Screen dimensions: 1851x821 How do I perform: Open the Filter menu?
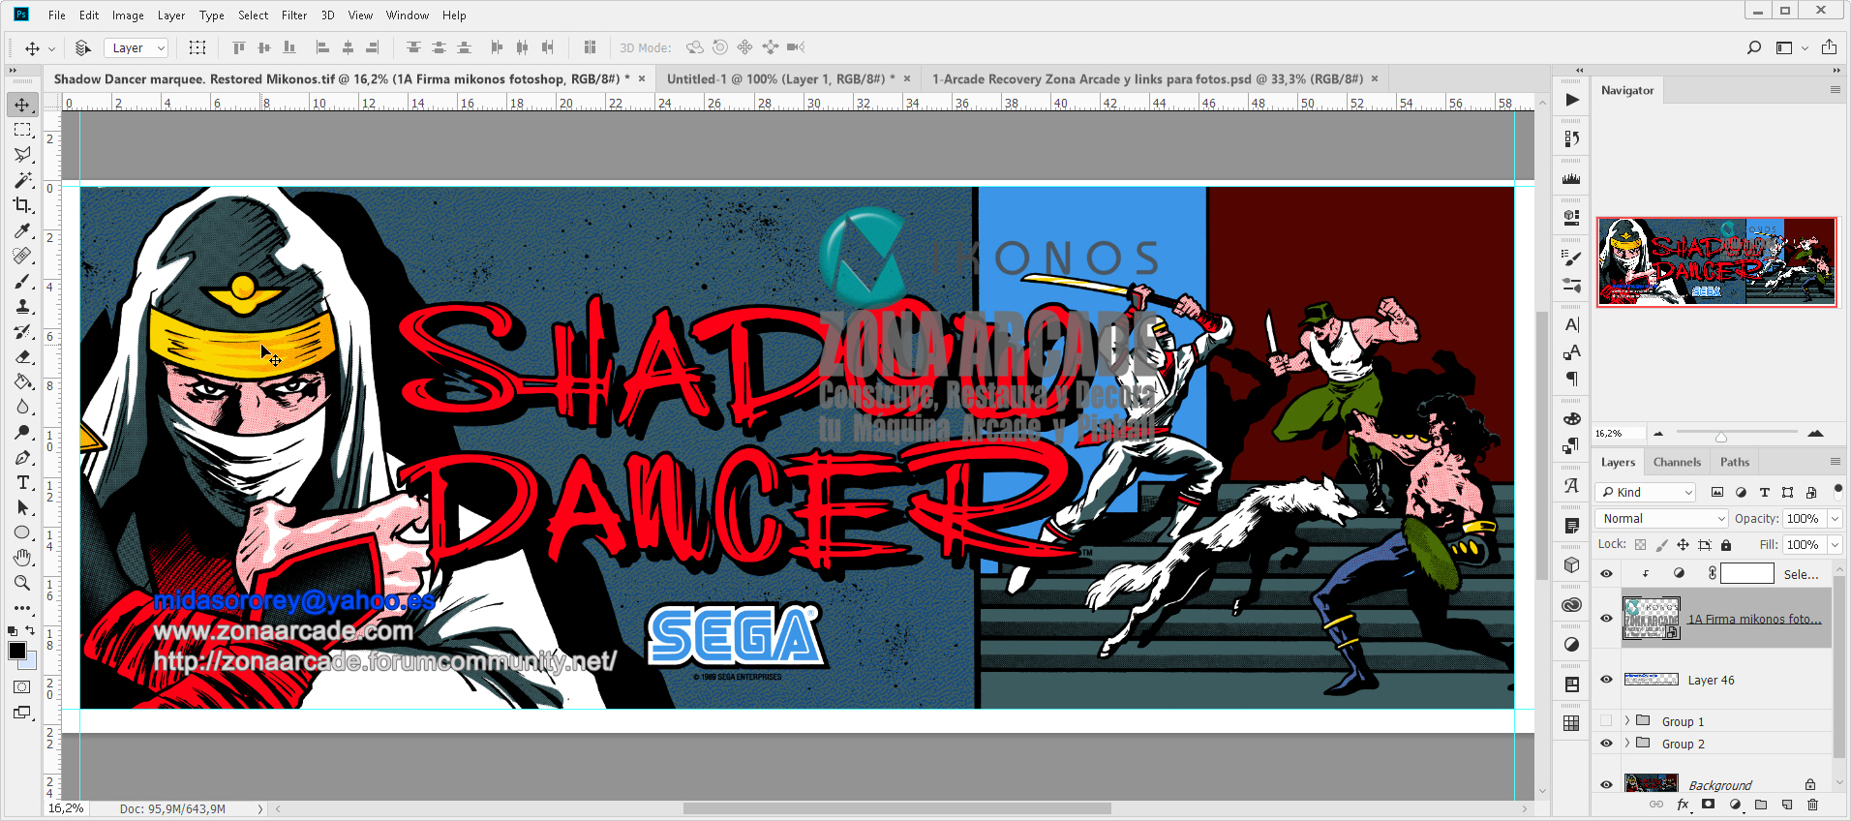coord(294,15)
